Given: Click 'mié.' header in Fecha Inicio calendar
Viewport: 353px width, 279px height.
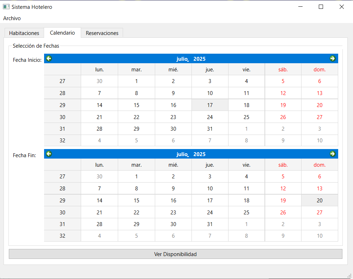Looking at the screenshot, I should [173, 70].
